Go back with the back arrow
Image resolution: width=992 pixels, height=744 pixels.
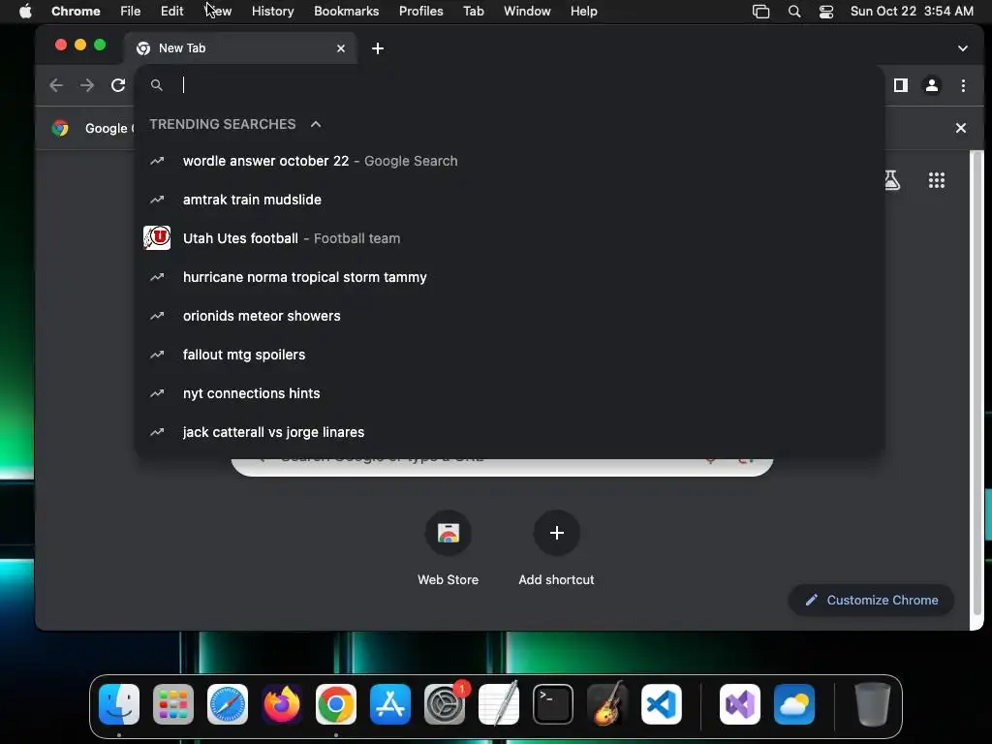pos(56,85)
